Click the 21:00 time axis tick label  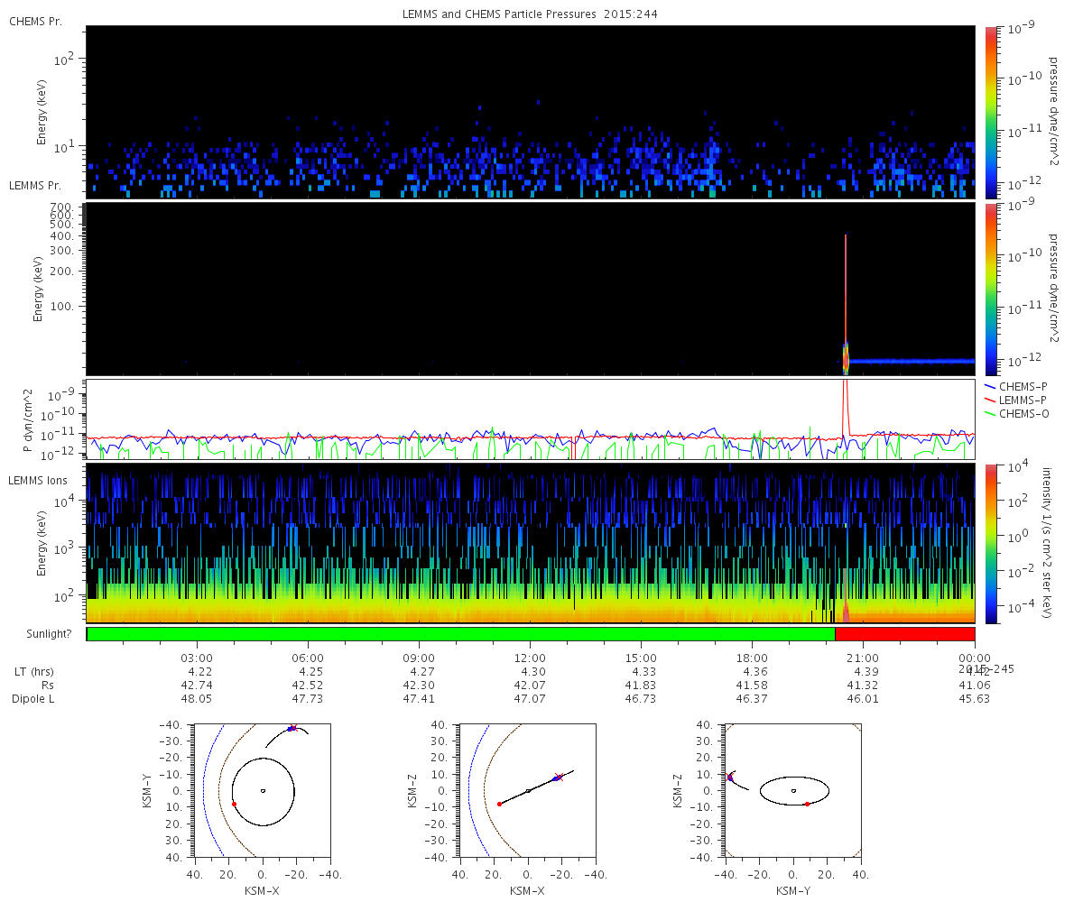[x=863, y=658]
